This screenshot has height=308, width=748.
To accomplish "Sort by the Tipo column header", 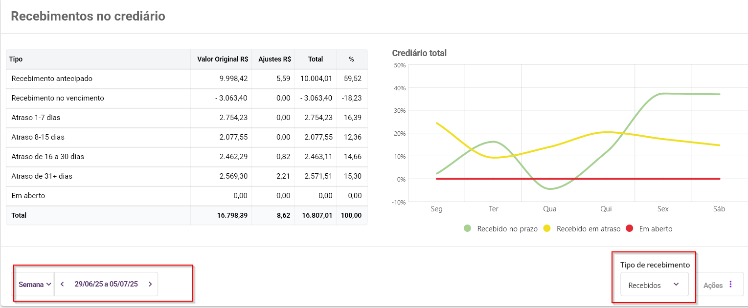I will (16, 59).
